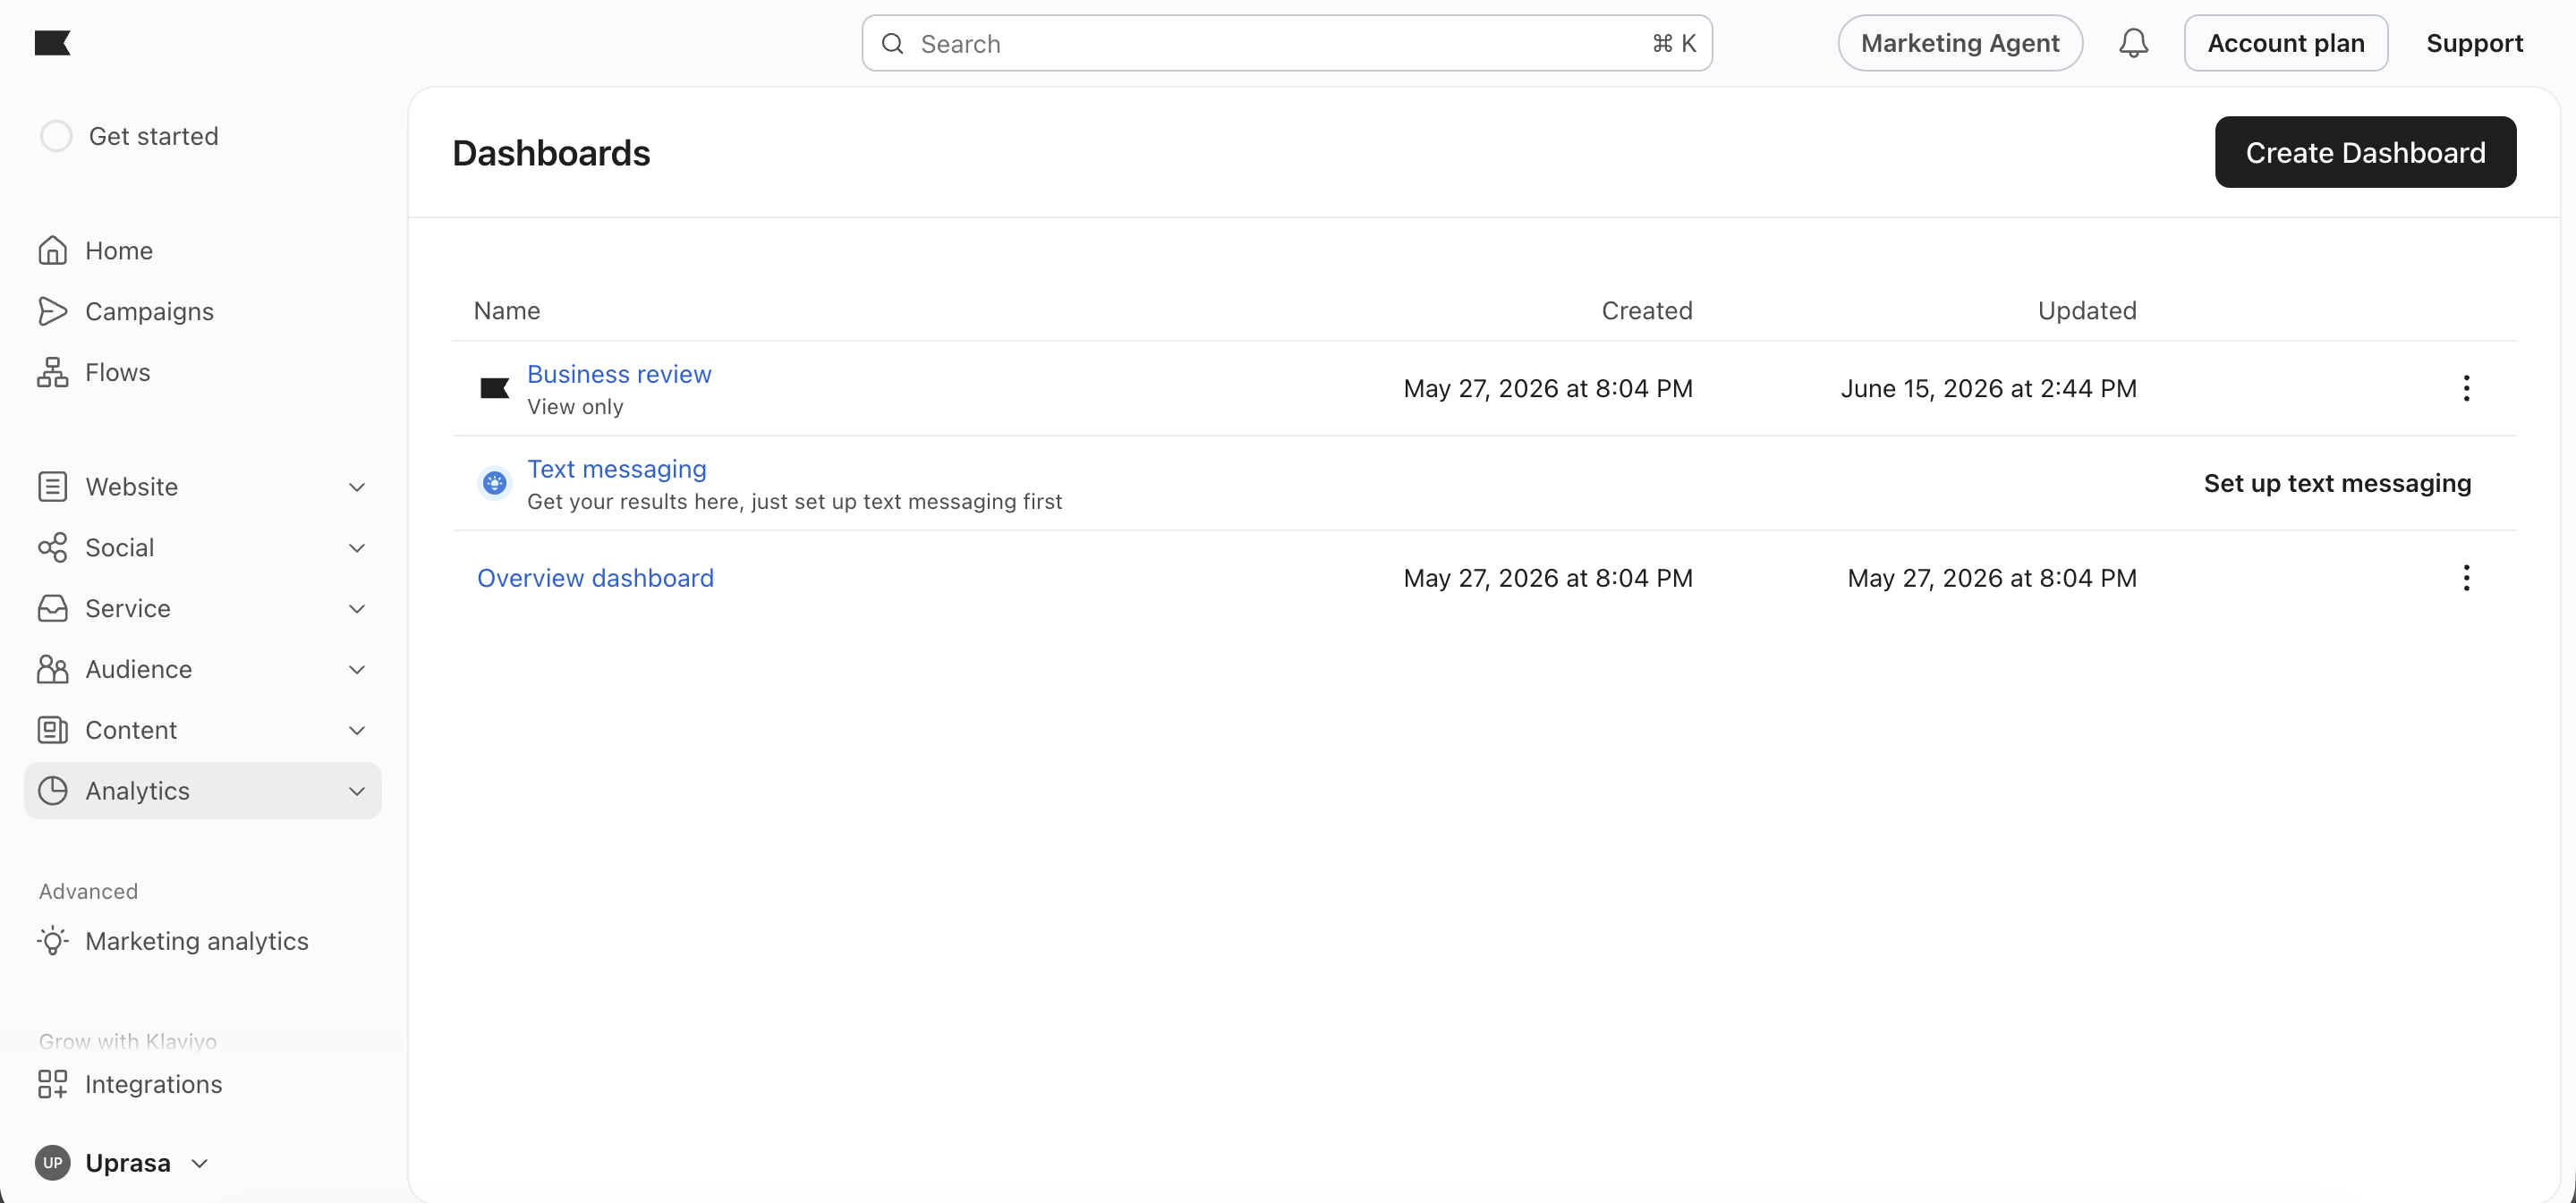Click the search magnifier icon
Viewport: 2576px width, 1203px height.
[x=892, y=44]
